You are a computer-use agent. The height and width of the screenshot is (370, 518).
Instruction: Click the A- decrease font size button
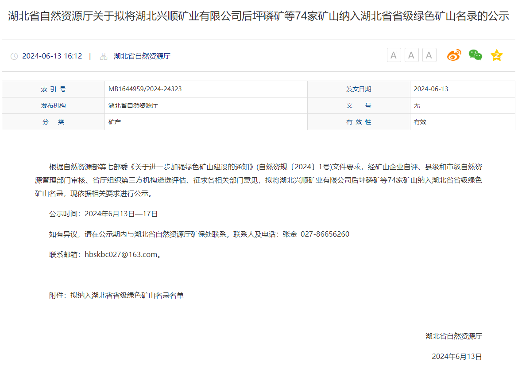(411, 55)
